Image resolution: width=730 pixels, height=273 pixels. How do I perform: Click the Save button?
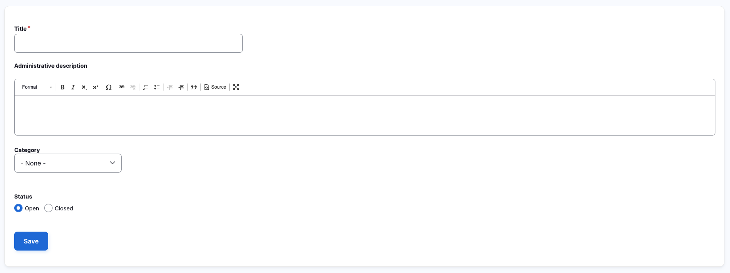click(x=31, y=241)
